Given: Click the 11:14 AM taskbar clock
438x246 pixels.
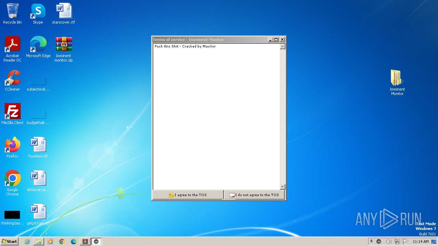Looking at the screenshot, I should (421, 242).
